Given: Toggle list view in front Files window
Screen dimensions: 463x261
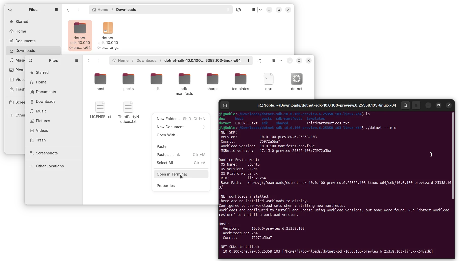Looking at the screenshot, I should point(273,61).
